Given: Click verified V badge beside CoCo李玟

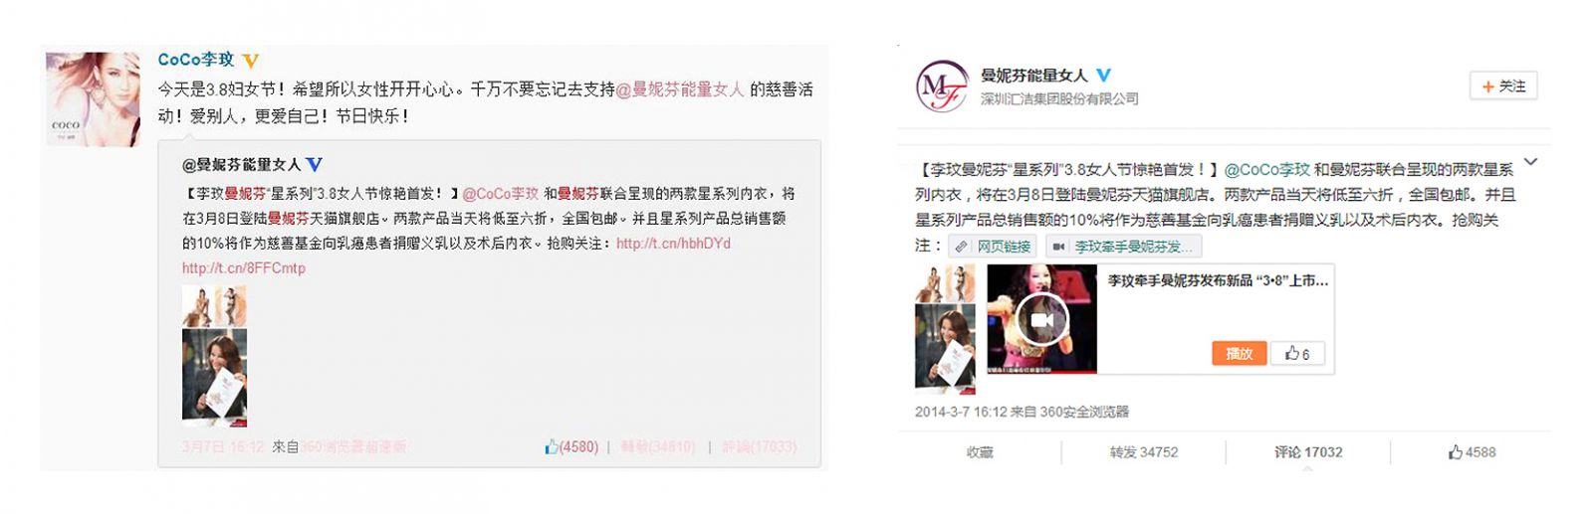Looking at the screenshot, I should pyautogui.click(x=251, y=61).
